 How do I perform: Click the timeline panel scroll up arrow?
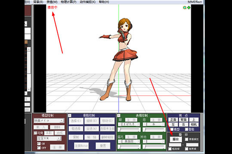click(29, 49)
